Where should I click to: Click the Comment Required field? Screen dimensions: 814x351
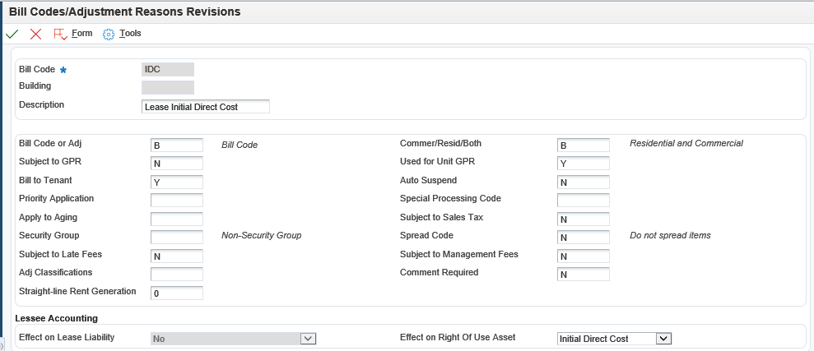(583, 274)
